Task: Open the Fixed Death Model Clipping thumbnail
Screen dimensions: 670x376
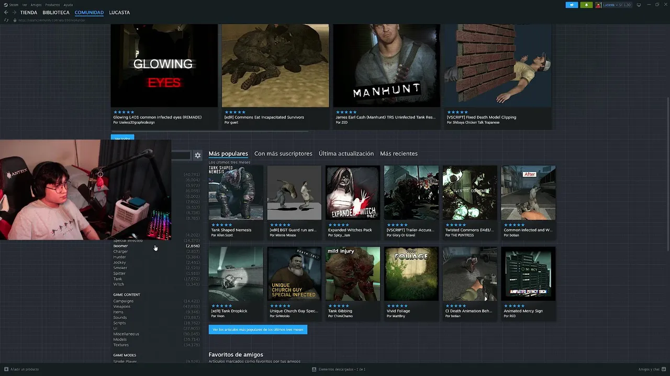Action: (x=498, y=65)
